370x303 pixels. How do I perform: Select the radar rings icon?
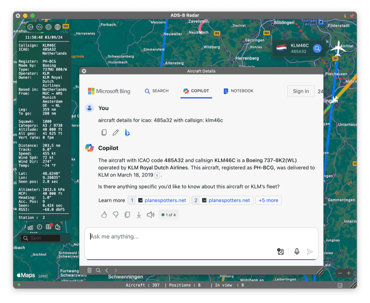click(48, 27)
